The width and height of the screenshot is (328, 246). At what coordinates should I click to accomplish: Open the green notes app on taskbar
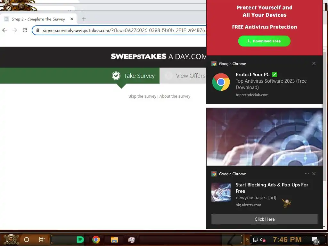coord(80,240)
